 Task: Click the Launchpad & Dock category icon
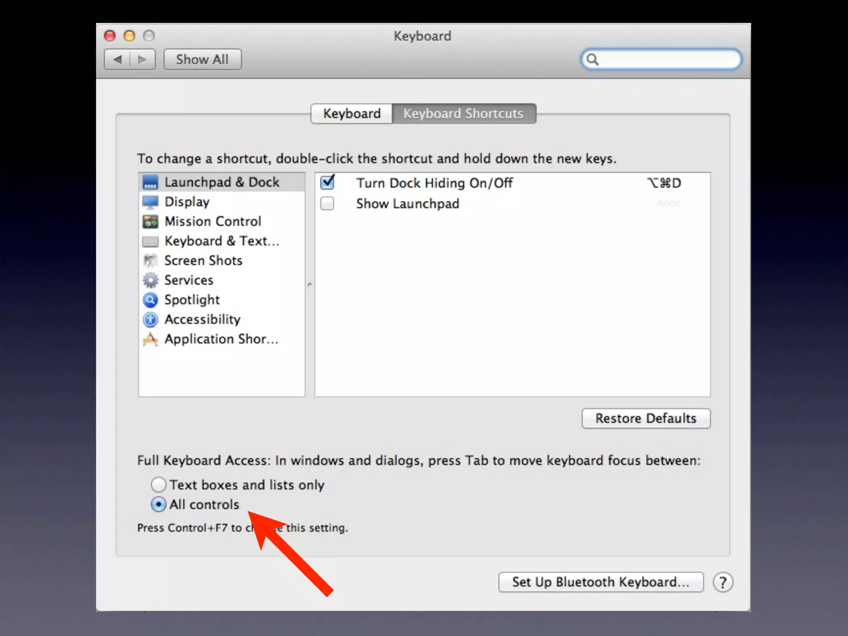click(x=150, y=182)
